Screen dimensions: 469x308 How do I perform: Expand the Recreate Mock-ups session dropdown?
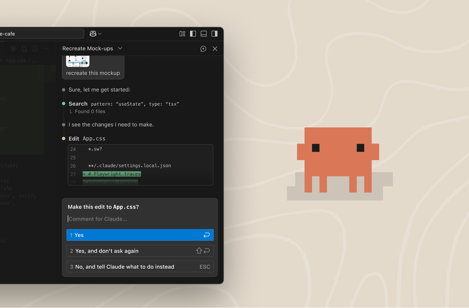[x=120, y=48]
